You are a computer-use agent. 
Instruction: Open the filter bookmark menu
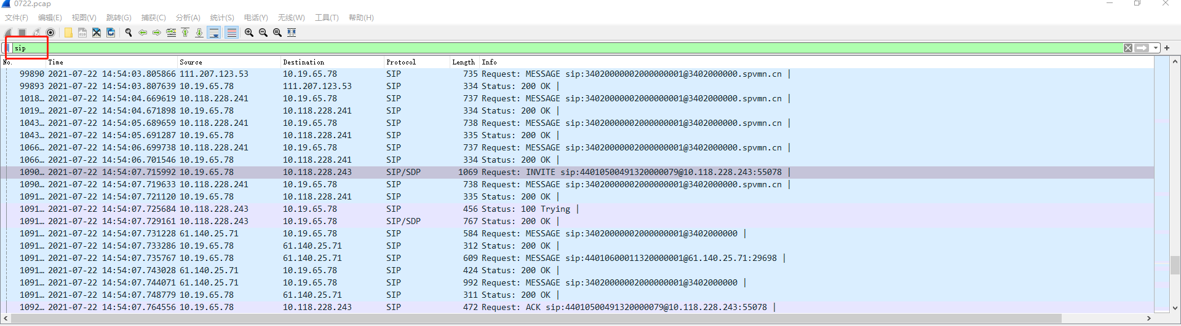tap(8, 48)
